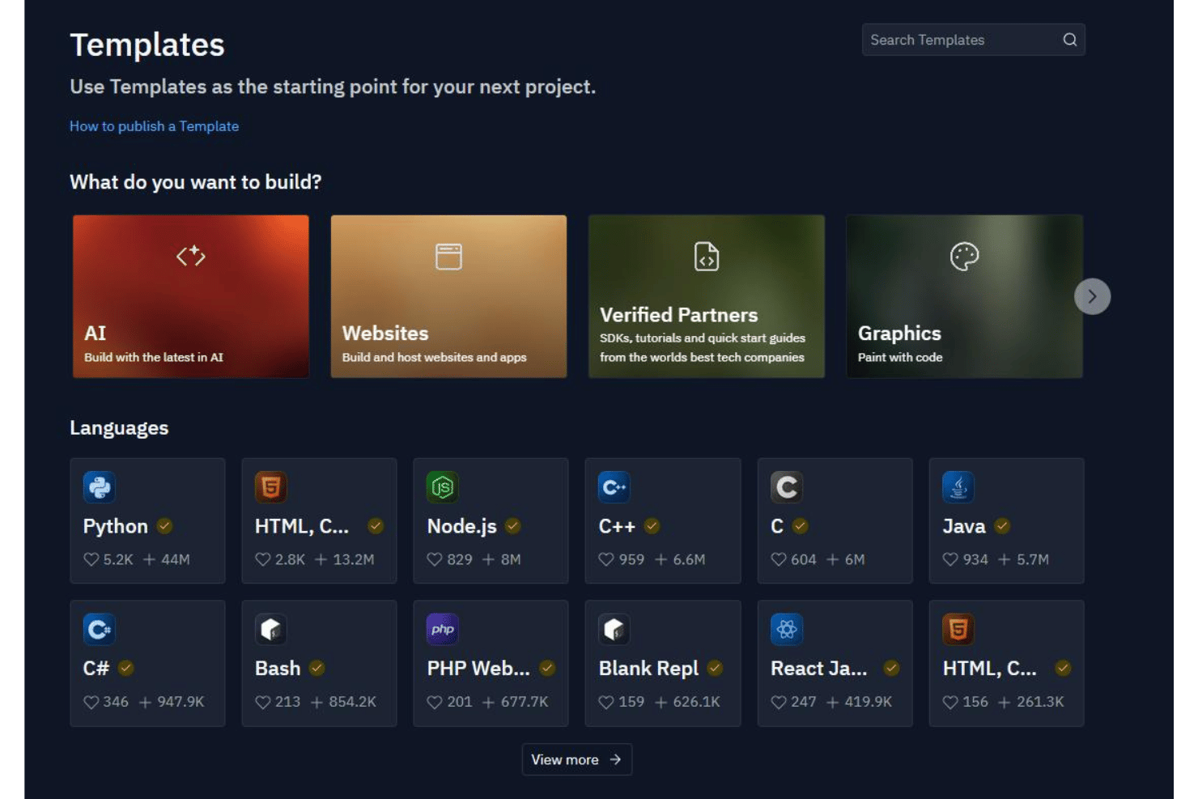Viewport: 1198px width, 799px height.
Task: Like the C++ template via heart icon
Action: tap(606, 559)
